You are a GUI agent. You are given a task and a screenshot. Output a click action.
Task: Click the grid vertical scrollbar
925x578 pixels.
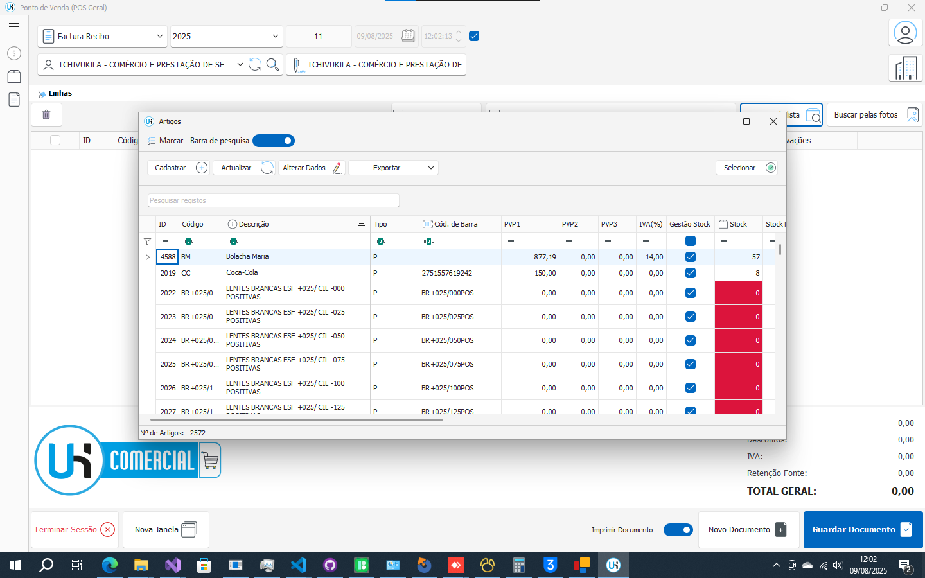coord(780,249)
